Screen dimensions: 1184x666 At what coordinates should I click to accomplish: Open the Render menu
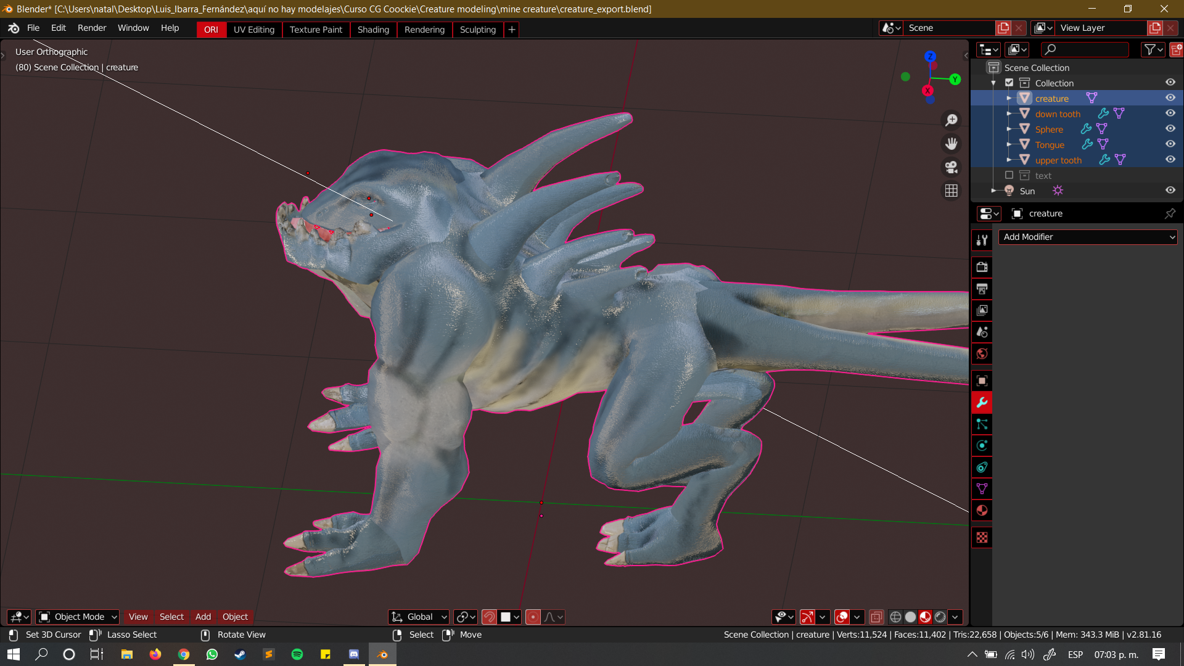pyautogui.click(x=92, y=28)
